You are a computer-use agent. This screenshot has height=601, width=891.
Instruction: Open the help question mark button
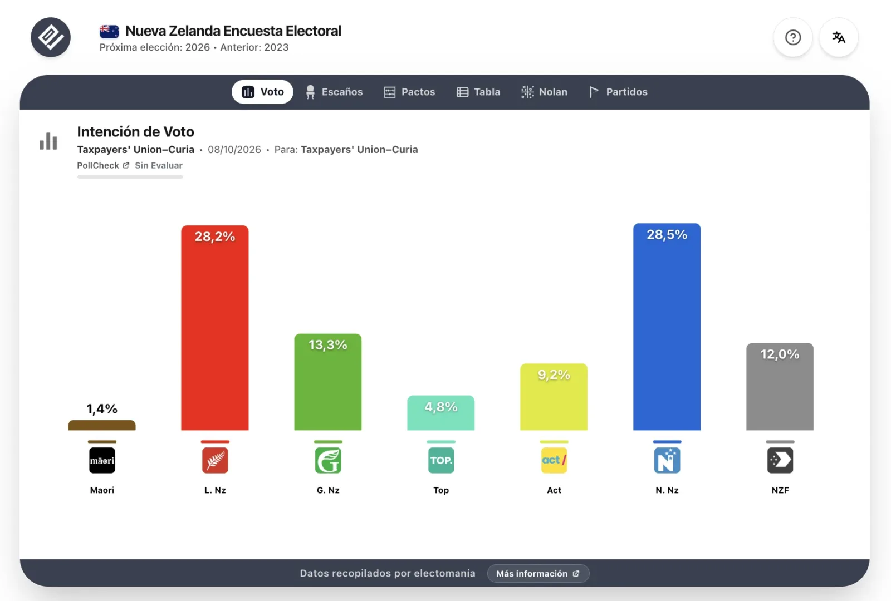[x=793, y=37]
